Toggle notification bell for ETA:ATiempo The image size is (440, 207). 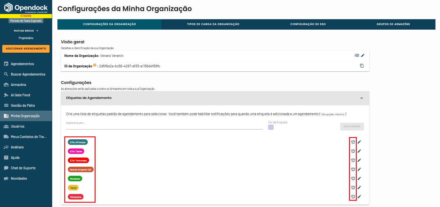tap(353, 142)
